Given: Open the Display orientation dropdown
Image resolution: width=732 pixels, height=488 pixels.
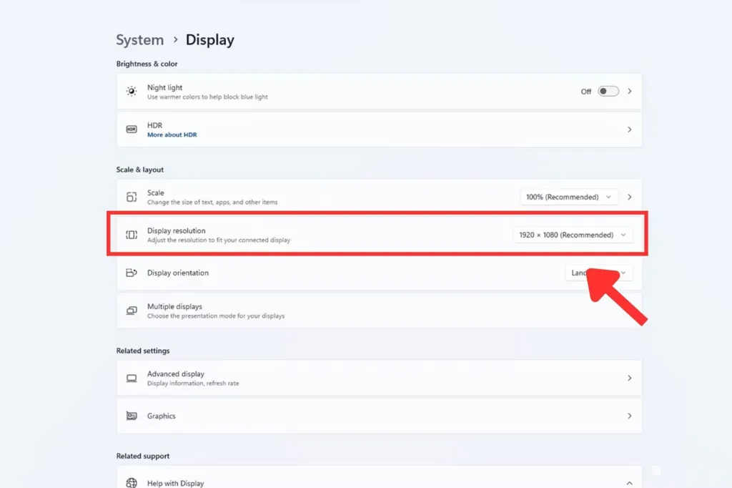Looking at the screenshot, I should click(x=599, y=273).
